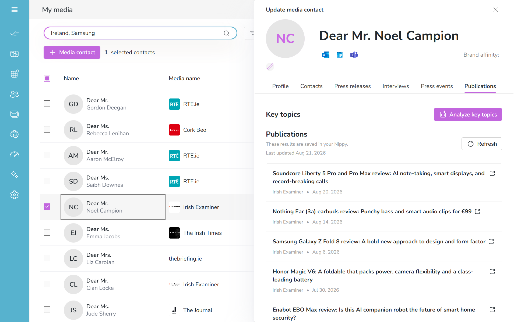Toggle the select-all header checkbox

47,78
